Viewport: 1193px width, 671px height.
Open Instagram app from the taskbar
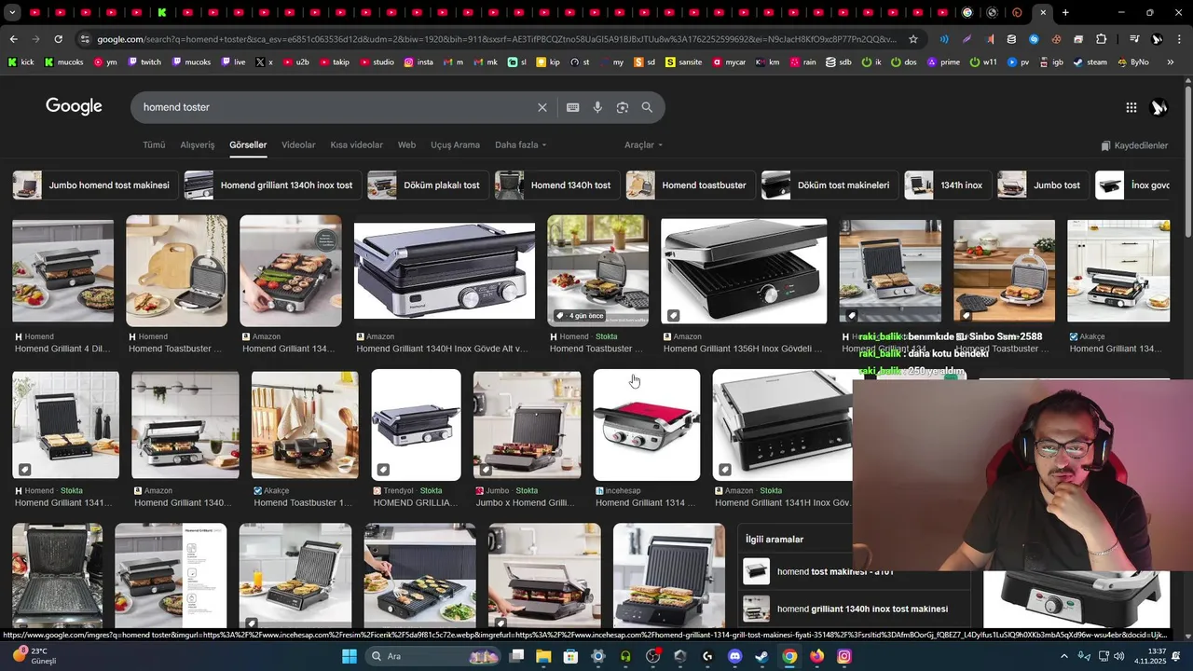[x=843, y=656]
